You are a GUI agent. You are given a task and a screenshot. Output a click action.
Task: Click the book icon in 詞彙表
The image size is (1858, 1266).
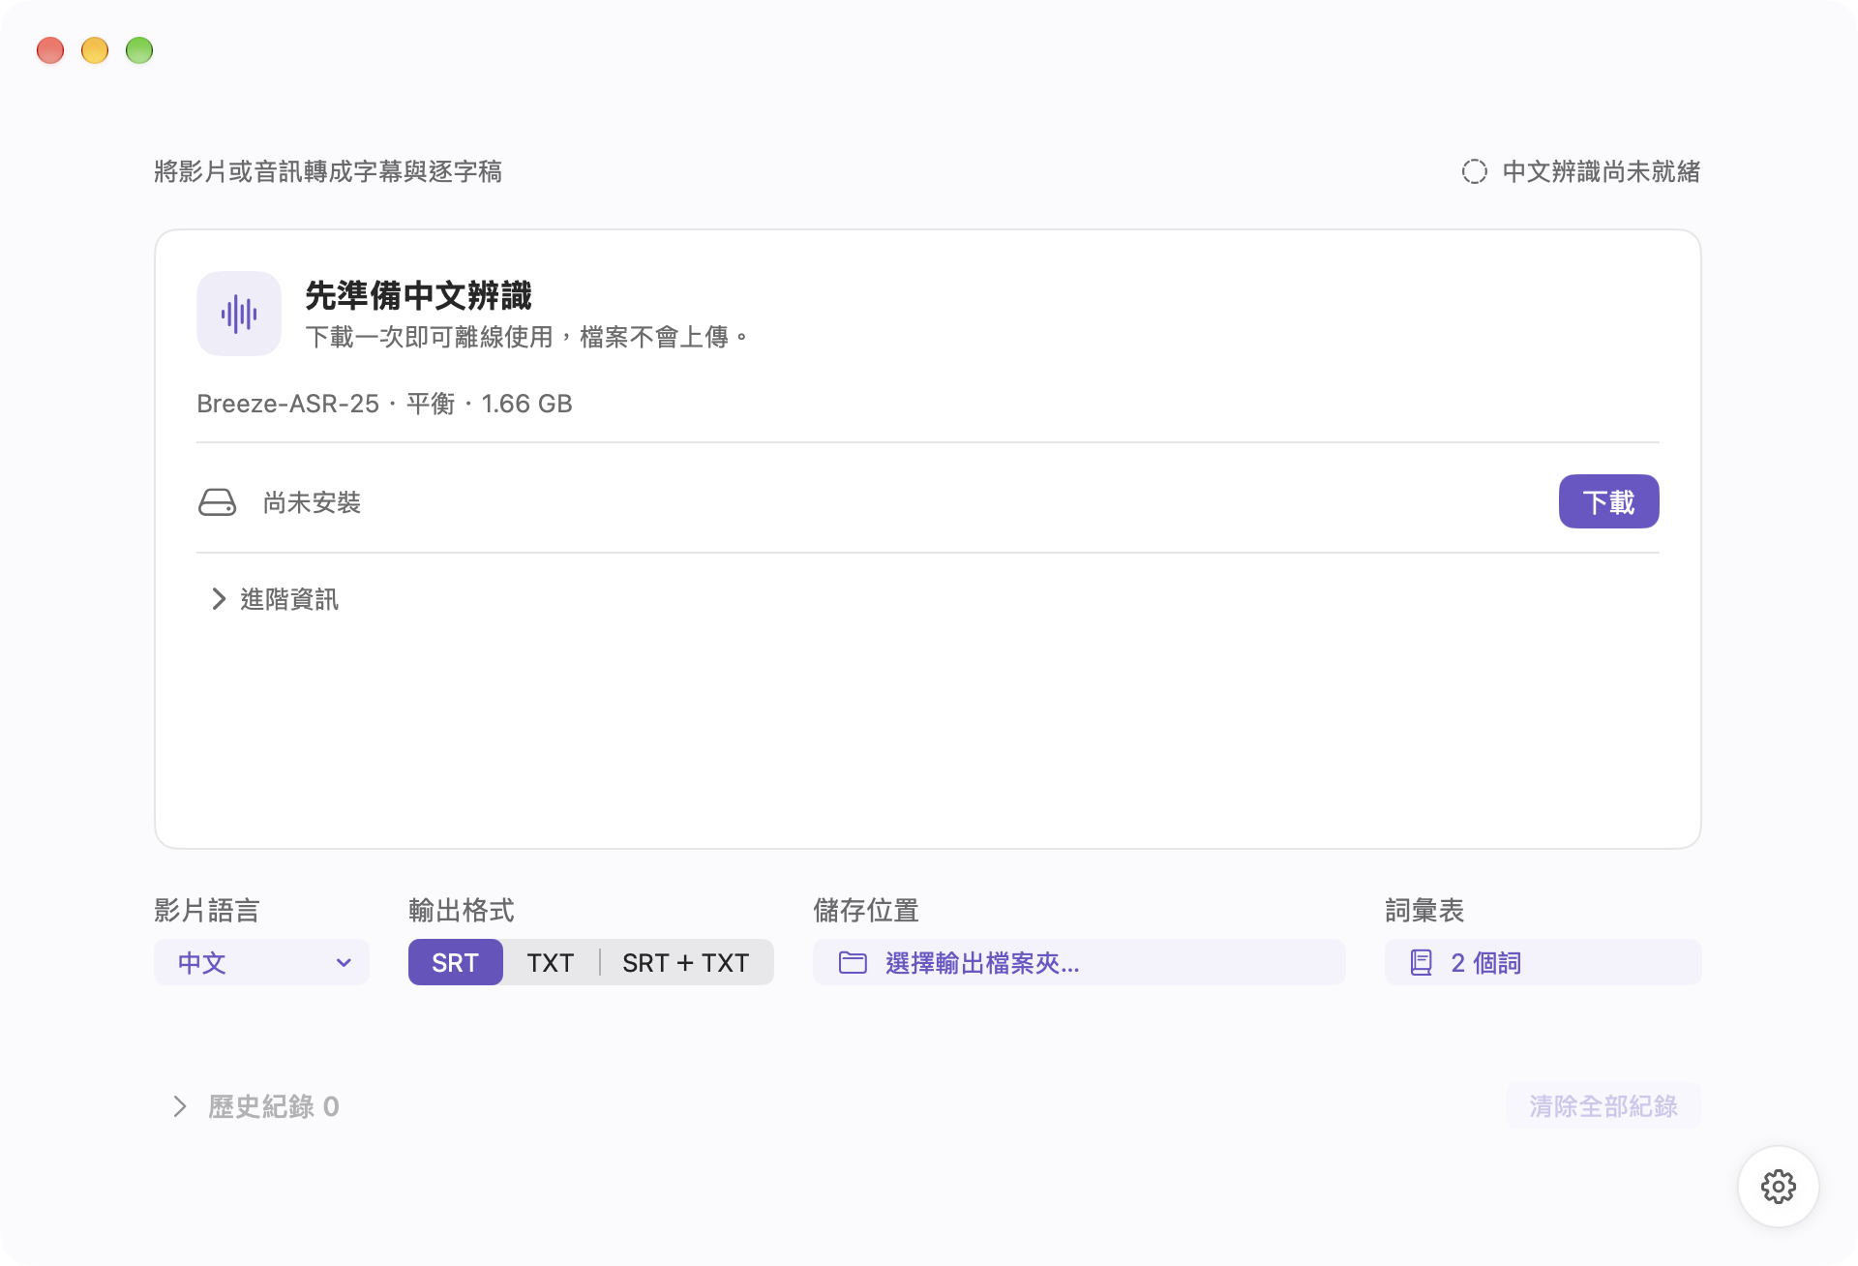pyautogui.click(x=1422, y=963)
